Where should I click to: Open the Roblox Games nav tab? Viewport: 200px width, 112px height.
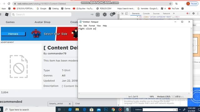(10, 22)
